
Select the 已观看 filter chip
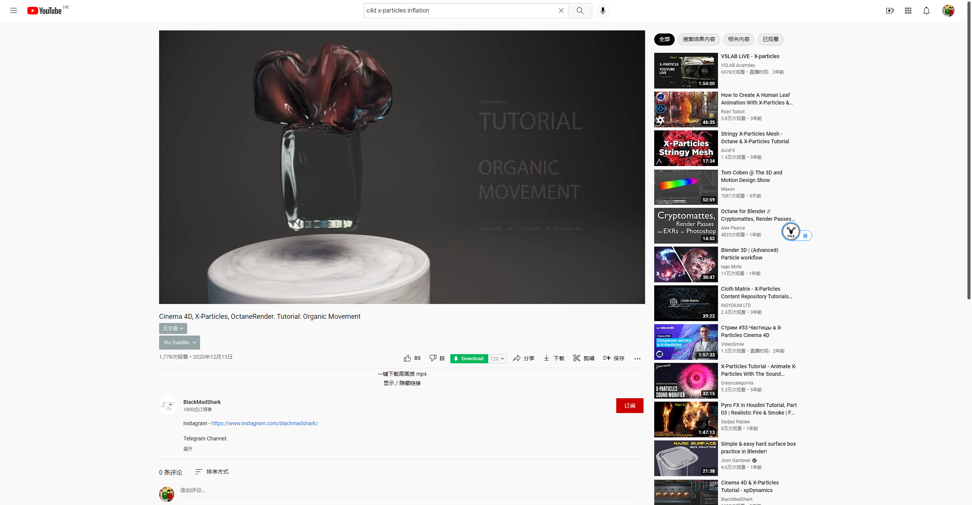pos(770,39)
